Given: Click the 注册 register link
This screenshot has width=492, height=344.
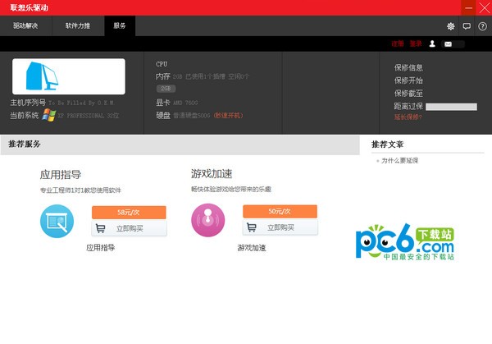Looking at the screenshot, I should click(x=397, y=44).
